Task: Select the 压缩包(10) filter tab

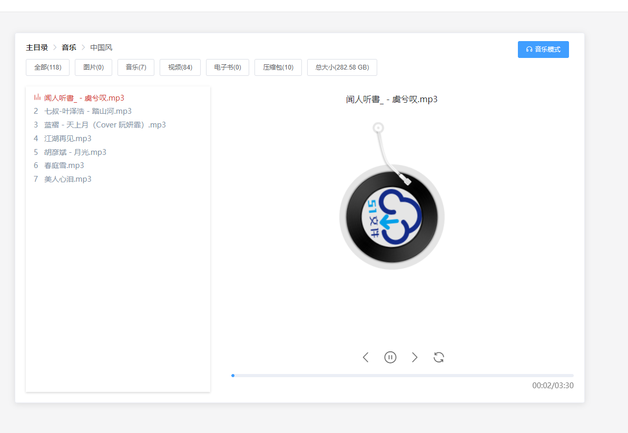Action: coord(278,67)
